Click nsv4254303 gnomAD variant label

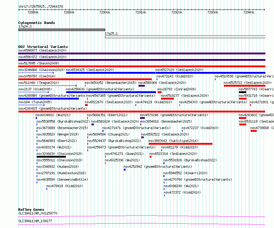click(213, 102)
